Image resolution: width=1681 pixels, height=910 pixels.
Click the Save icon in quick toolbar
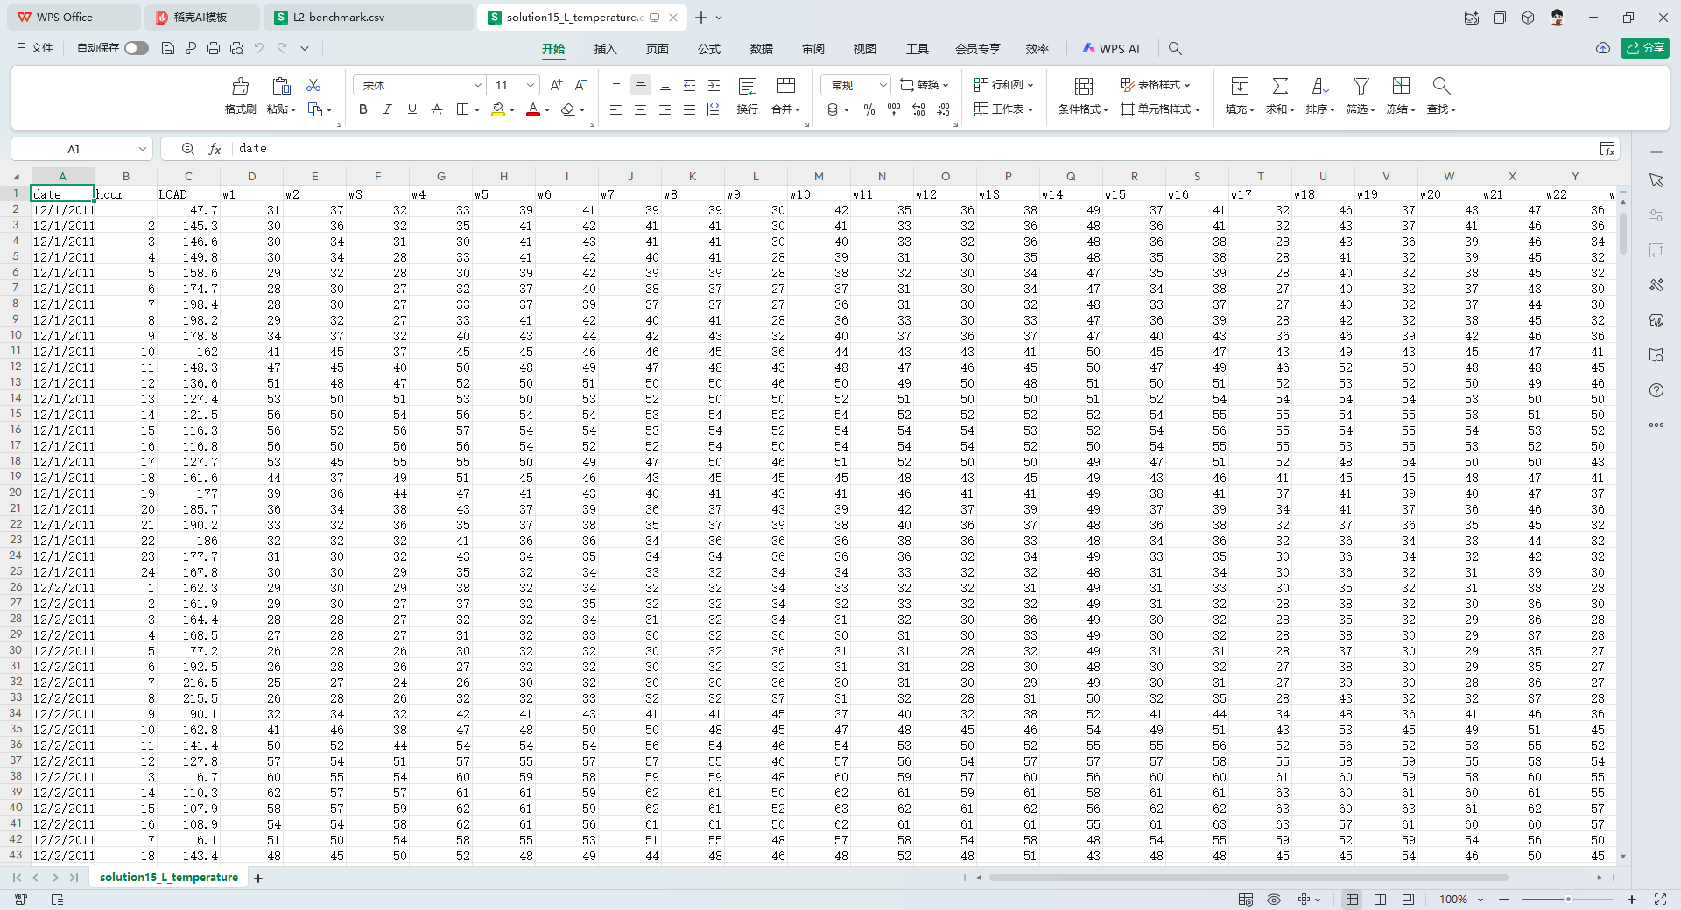168,48
